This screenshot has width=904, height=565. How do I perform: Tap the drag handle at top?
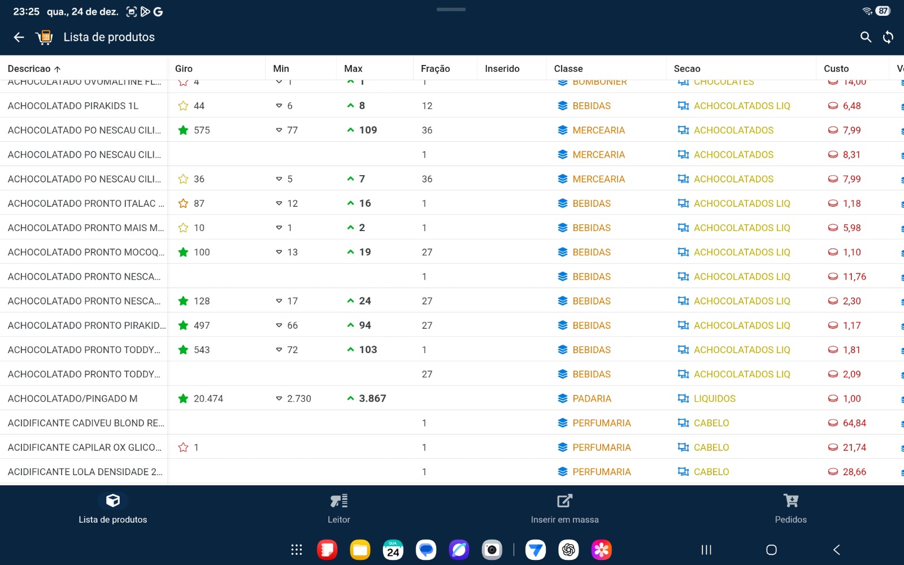[x=451, y=10]
